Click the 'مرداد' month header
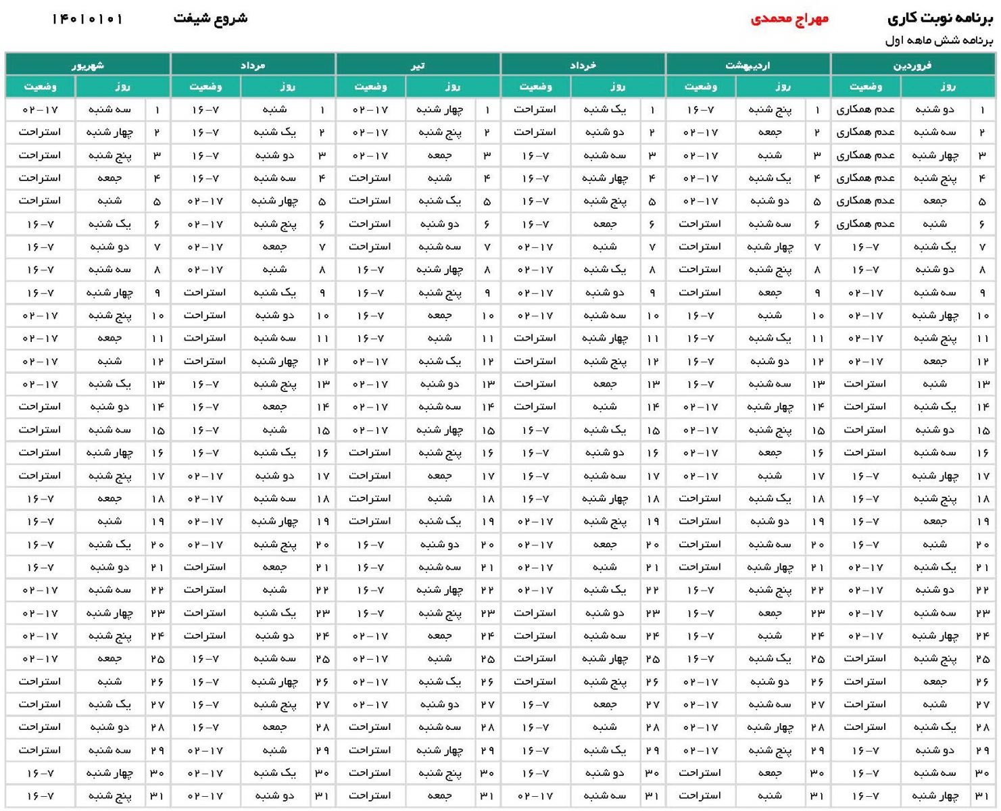This screenshot has height=811, width=1001. (253, 65)
